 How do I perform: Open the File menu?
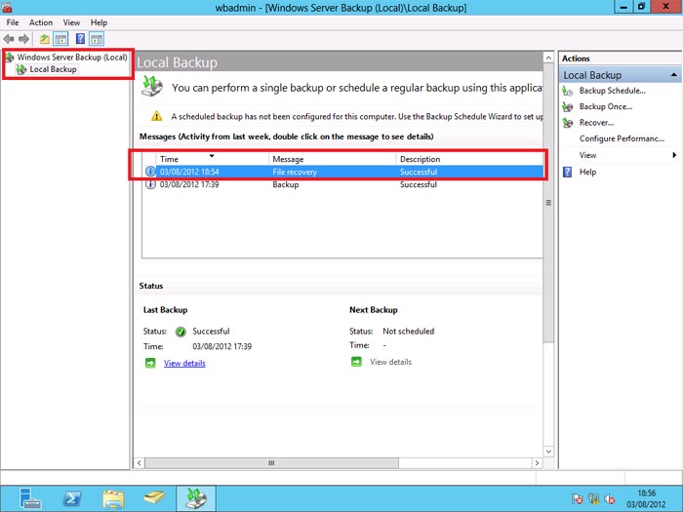13,22
